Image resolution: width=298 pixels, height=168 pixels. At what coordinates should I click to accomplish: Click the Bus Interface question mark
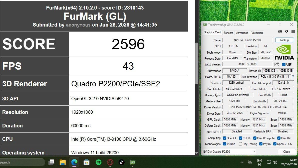coord(293,77)
